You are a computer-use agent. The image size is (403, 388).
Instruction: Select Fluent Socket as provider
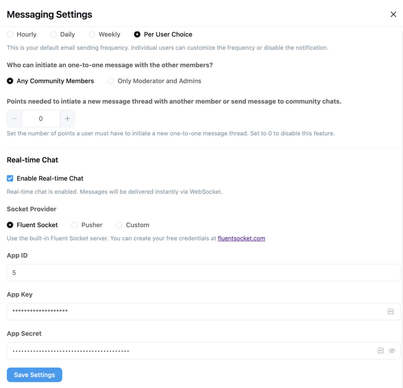[x=10, y=225]
